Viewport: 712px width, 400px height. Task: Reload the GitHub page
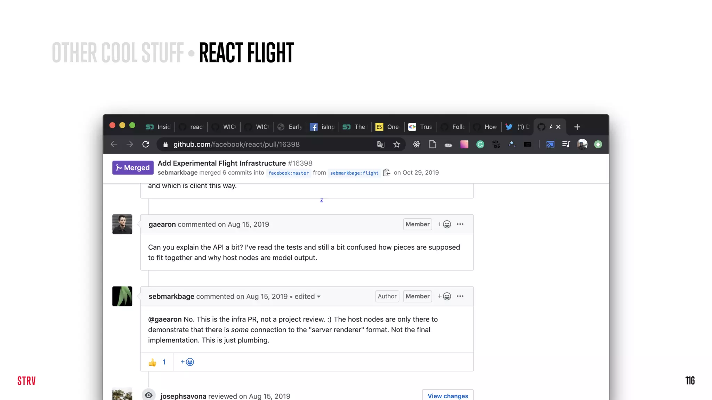pyautogui.click(x=146, y=144)
